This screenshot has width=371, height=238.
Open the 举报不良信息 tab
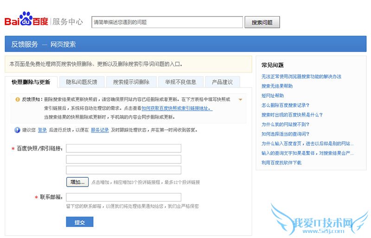[180, 82]
